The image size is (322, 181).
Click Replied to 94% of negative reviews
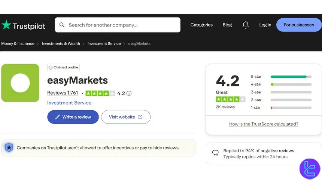point(259,151)
